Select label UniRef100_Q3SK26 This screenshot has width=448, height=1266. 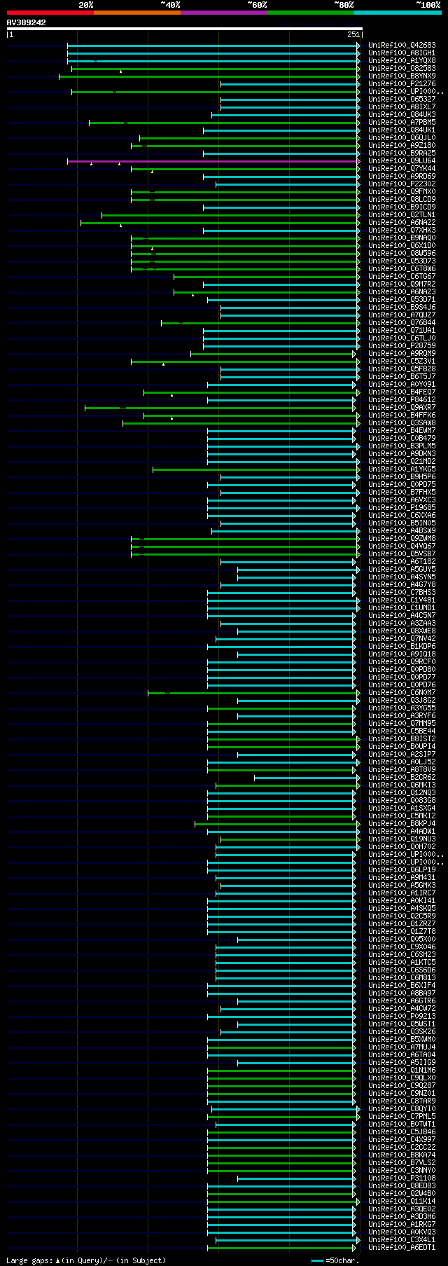click(402, 1032)
